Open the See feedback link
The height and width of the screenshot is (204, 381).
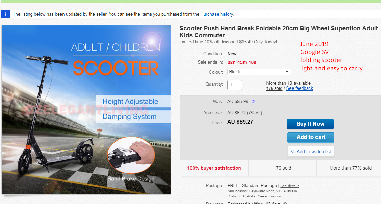(300, 88)
